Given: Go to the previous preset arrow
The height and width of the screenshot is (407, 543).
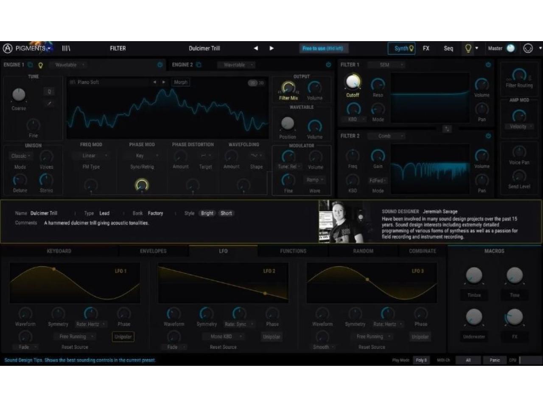Looking at the screenshot, I should [256, 48].
